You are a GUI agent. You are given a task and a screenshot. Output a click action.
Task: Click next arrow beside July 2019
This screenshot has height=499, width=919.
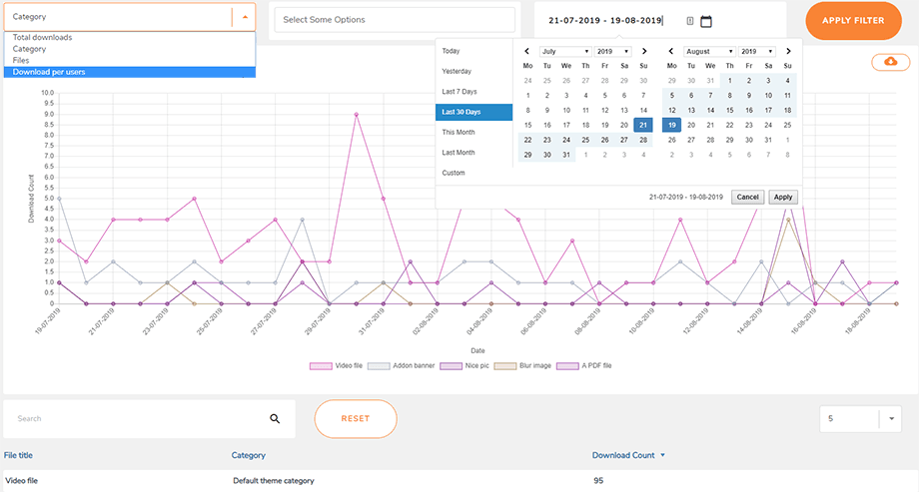point(644,51)
